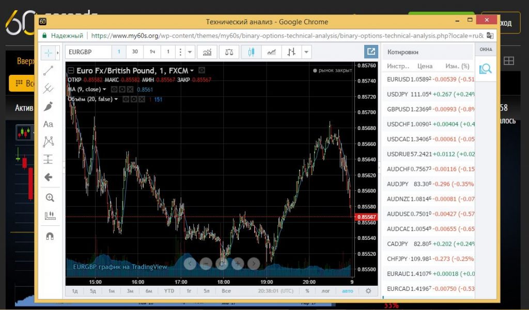Hide the Объём volume indicator
Image resolution: width=529 pixels, height=310 pixels.
coord(126,100)
